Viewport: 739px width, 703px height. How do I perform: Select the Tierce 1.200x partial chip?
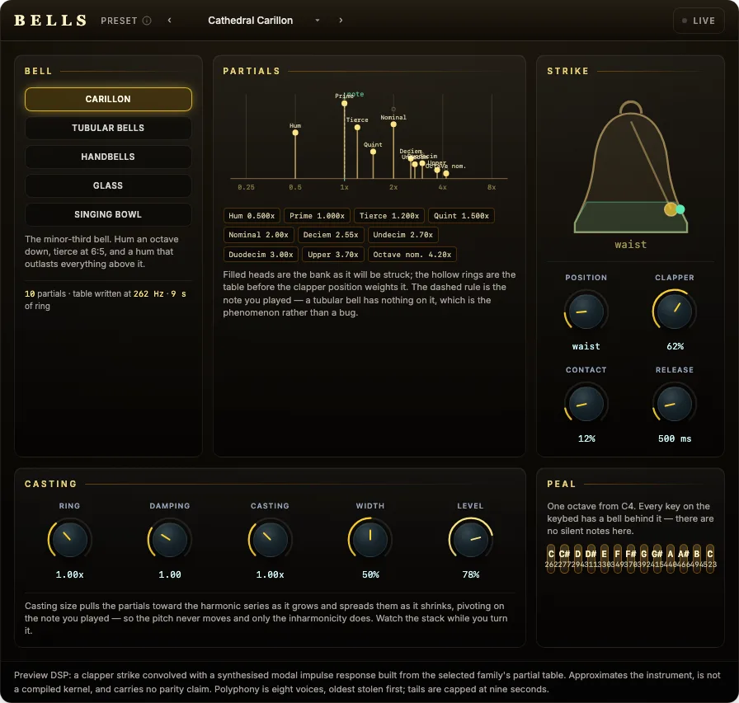click(389, 216)
